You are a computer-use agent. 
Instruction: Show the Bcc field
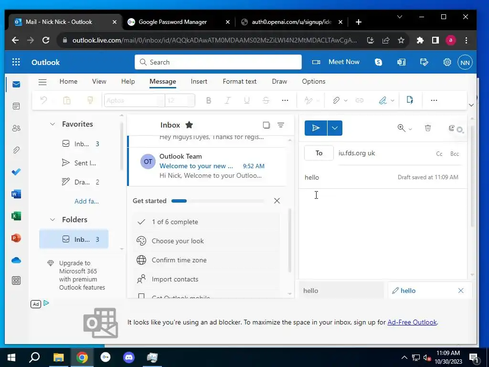coord(455,154)
